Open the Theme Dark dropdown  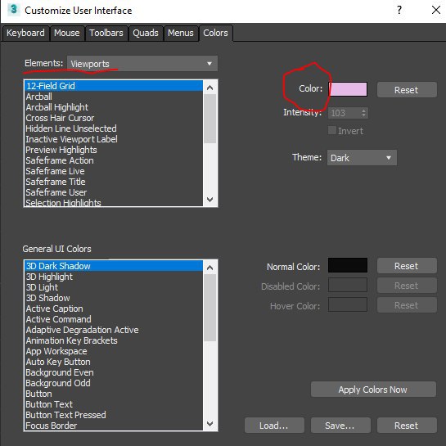click(362, 158)
